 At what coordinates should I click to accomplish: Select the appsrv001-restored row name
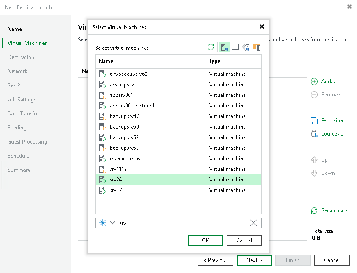coord(132,106)
